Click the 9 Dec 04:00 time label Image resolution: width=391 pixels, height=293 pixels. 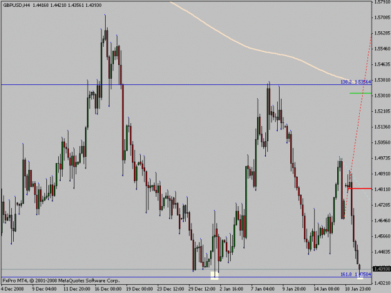[44, 289]
